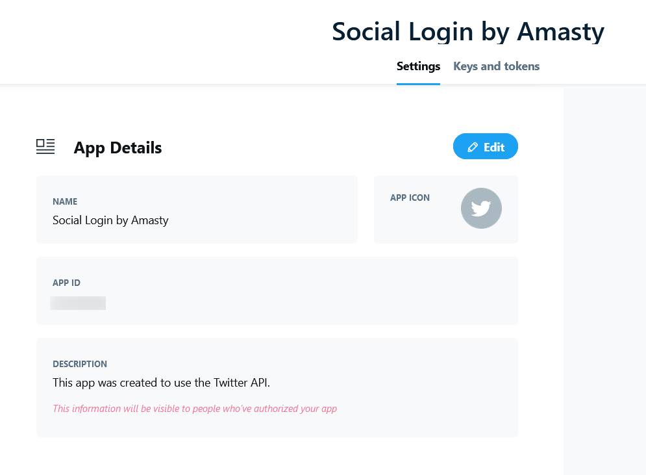This screenshot has height=475, width=646.
Task: Click the pencil icon in Edit button
Action: (x=473, y=148)
